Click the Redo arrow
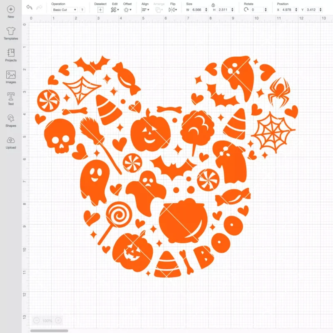 [39, 7]
